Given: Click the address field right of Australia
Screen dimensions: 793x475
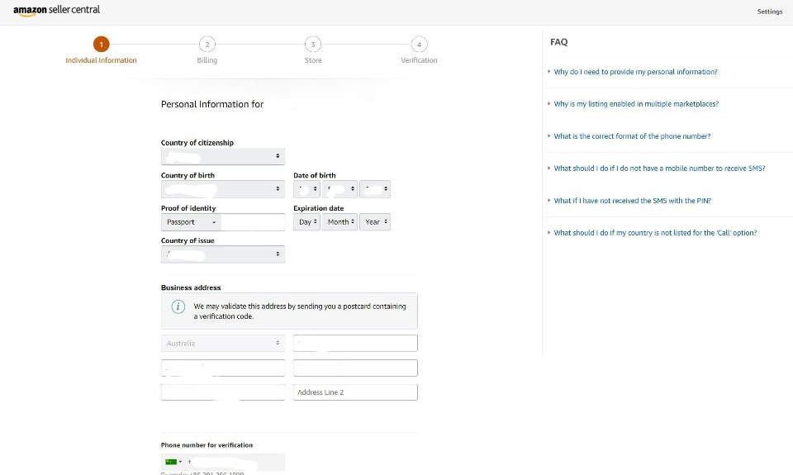Looking at the screenshot, I should click(355, 343).
